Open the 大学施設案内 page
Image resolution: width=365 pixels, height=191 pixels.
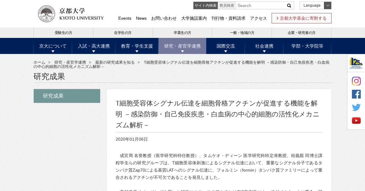click(194, 18)
